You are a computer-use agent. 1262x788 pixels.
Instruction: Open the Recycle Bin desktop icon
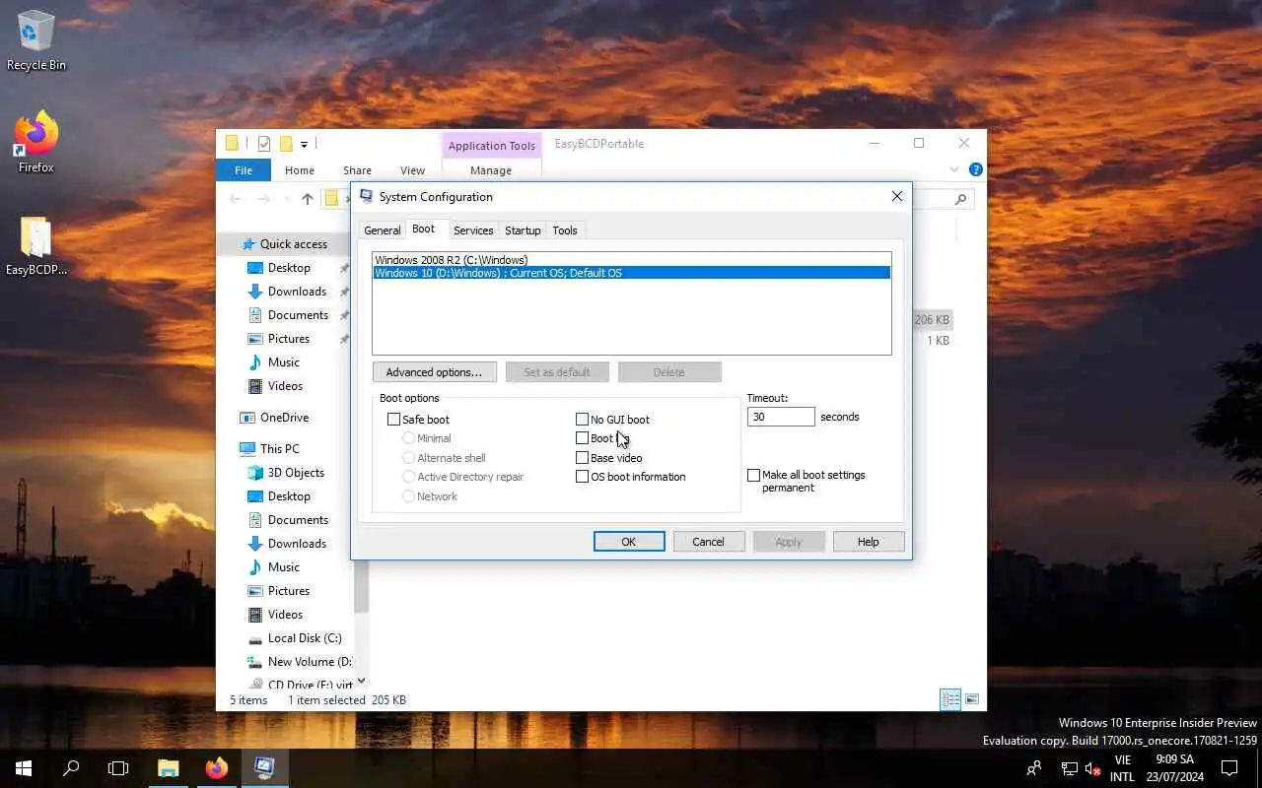coord(36,40)
